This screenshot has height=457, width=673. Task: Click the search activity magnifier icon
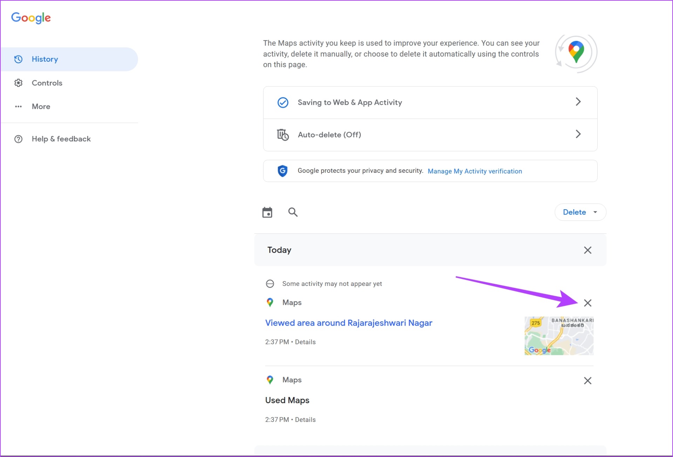(x=293, y=212)
